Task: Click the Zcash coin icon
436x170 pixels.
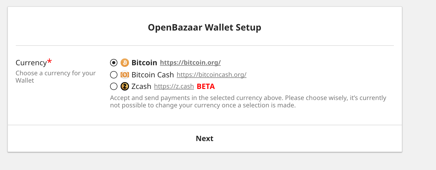Action: click(125, 86)
